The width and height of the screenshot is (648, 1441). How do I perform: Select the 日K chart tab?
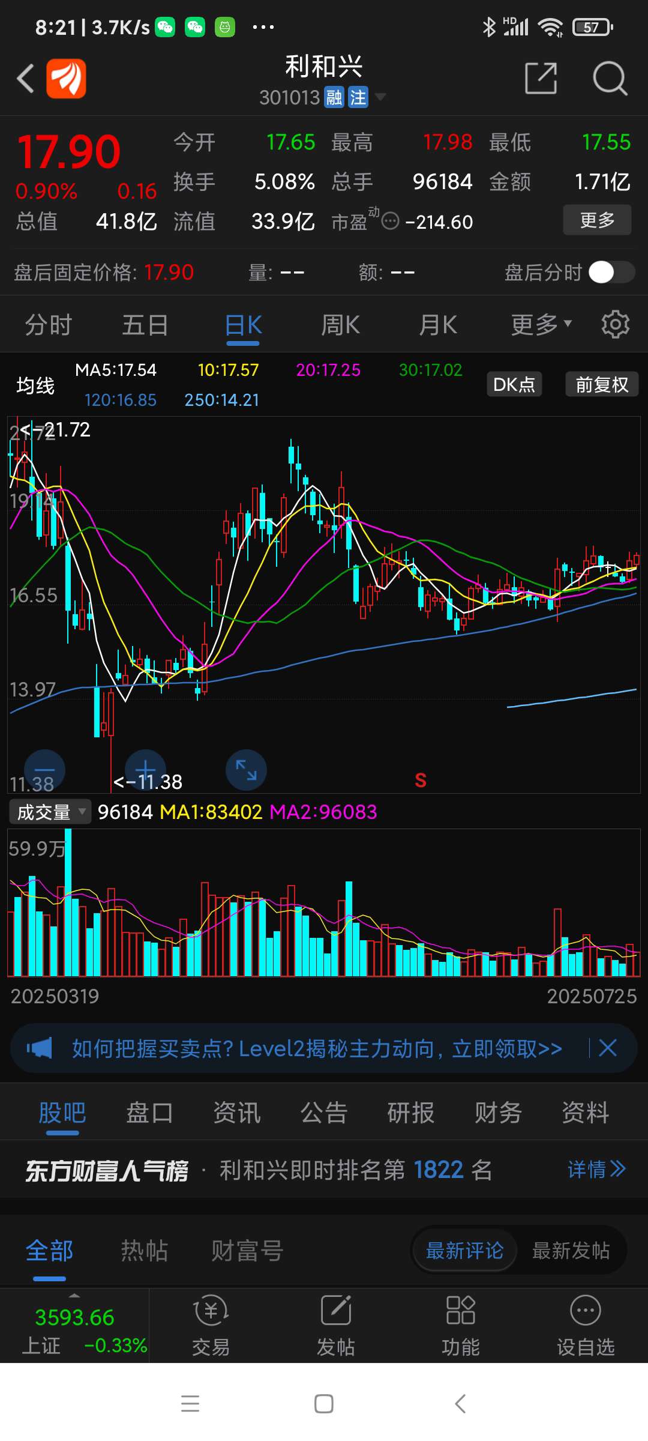coord(243,325)
